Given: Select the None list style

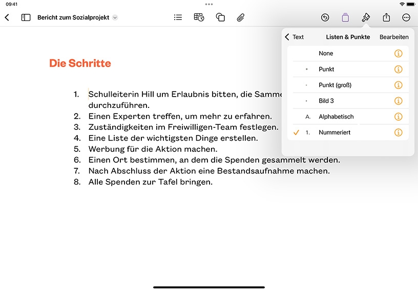Looking at the screenshot, I should tap(348, 54).
